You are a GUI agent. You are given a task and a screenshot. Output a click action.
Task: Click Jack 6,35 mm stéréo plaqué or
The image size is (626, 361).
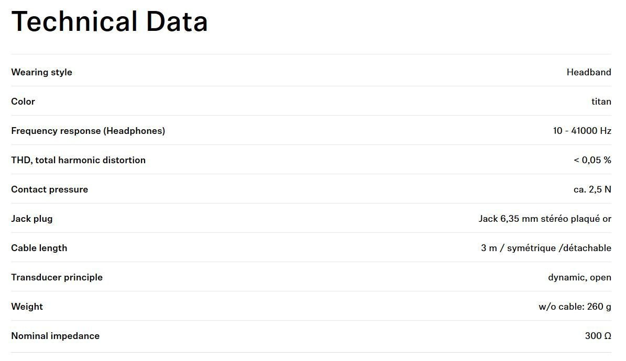tap(544, 219)
